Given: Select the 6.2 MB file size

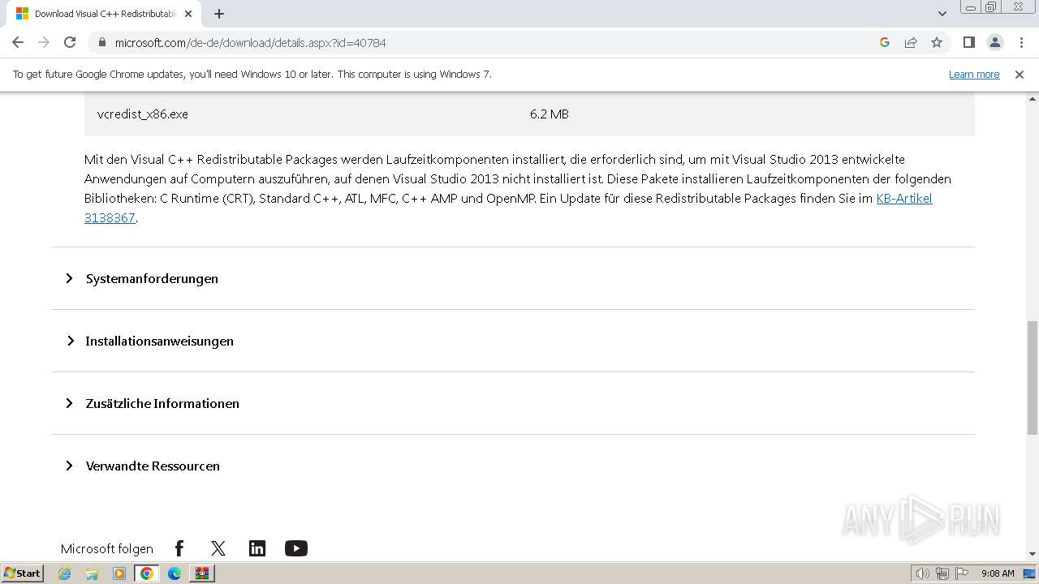Looking at the screenshot, I should pyautogui.click(x=550, y=114).
